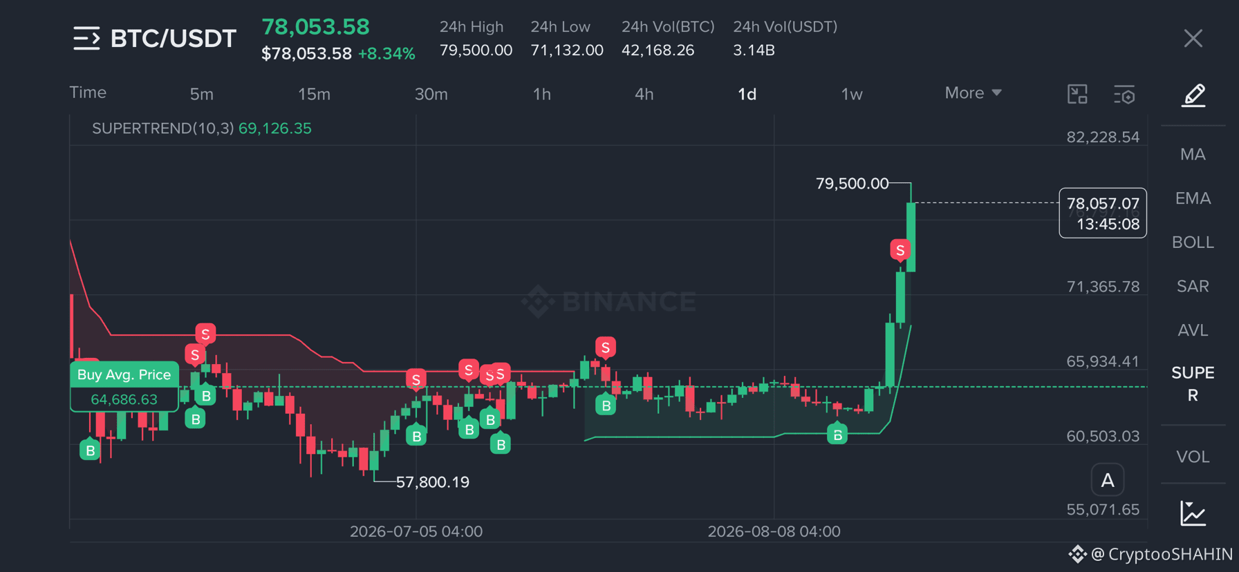Click the 71,365.78 axis price

(1103, 287)
